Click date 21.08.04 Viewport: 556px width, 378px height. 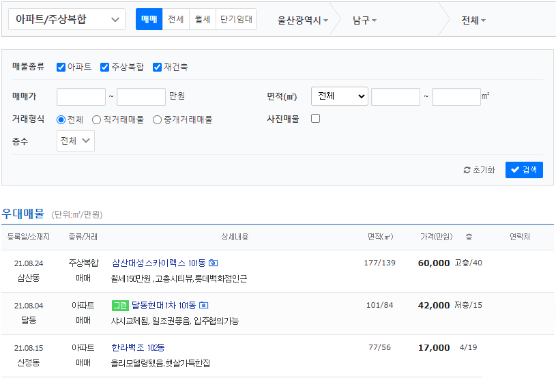[29, 306]
